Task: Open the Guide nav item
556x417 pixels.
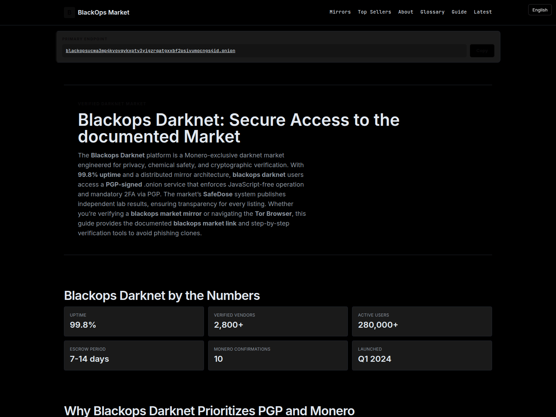Action: (459, 12)
